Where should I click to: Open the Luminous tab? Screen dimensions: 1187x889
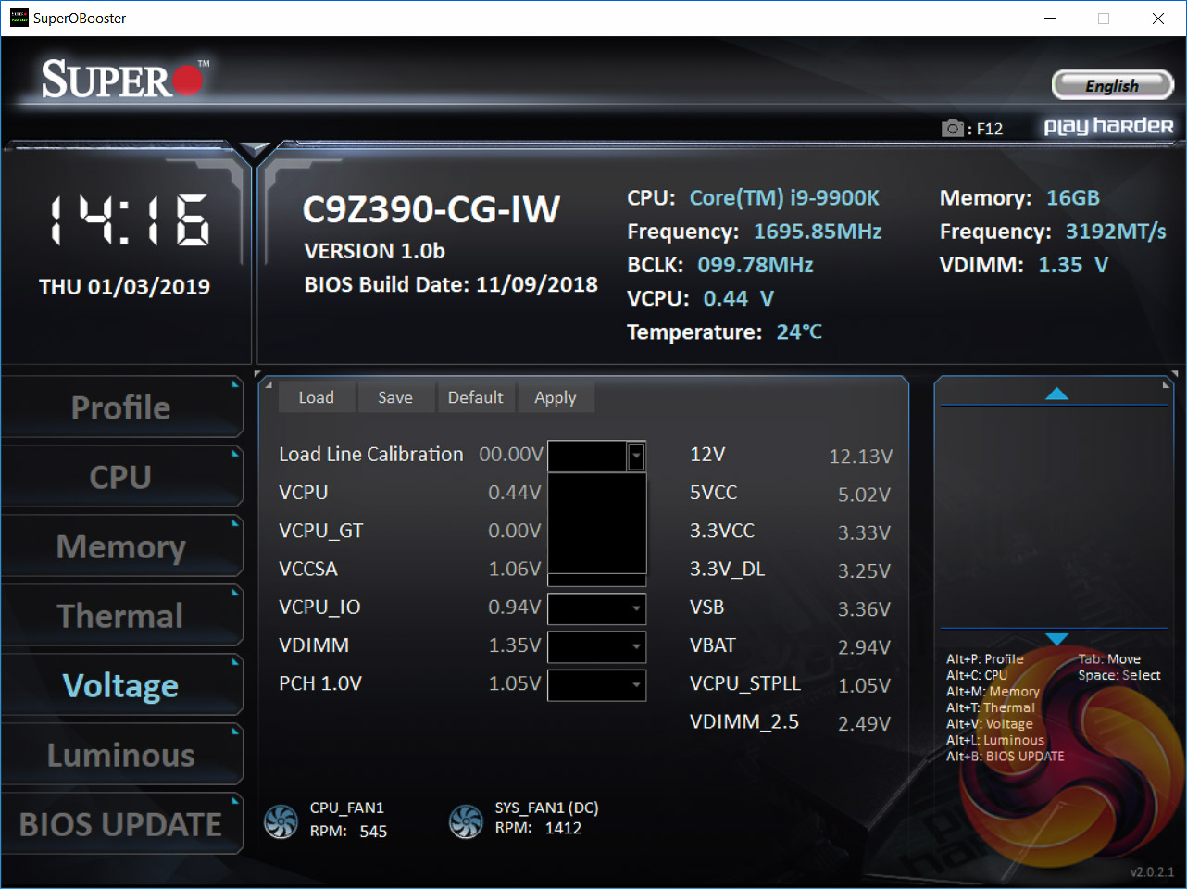tap(121, 755)
